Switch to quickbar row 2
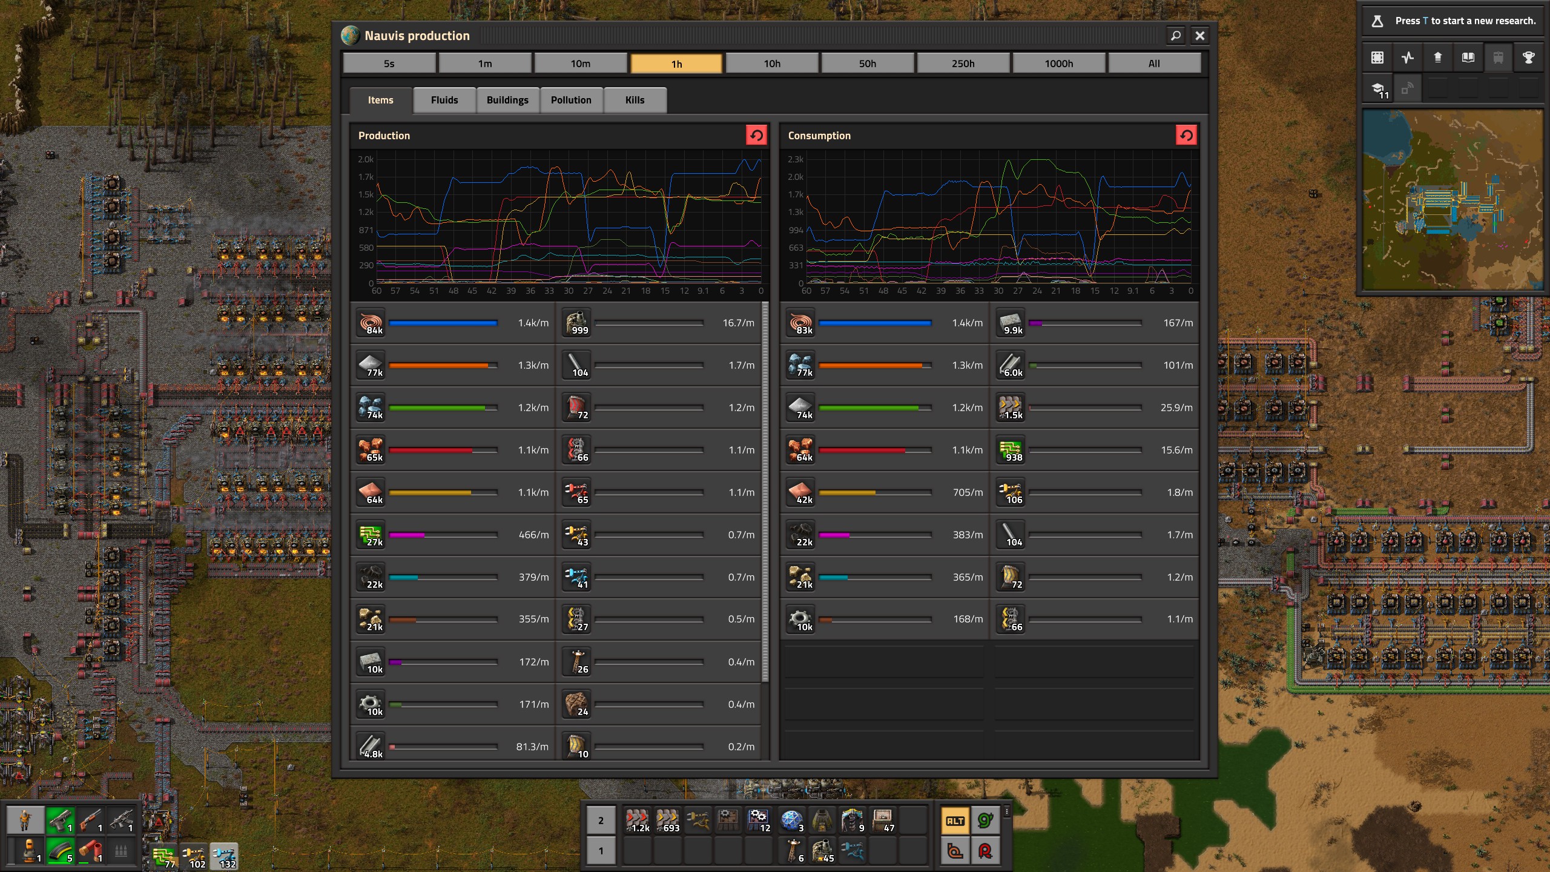The image size is (1550, 872). [601, 821]
